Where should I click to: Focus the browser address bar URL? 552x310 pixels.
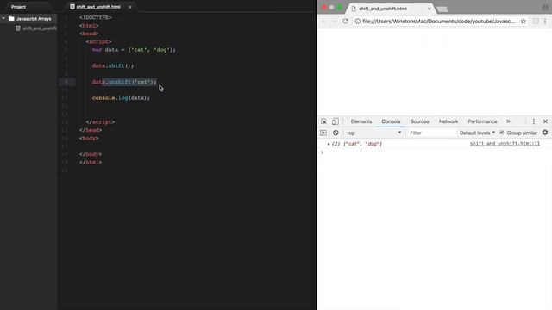[438, 21]
